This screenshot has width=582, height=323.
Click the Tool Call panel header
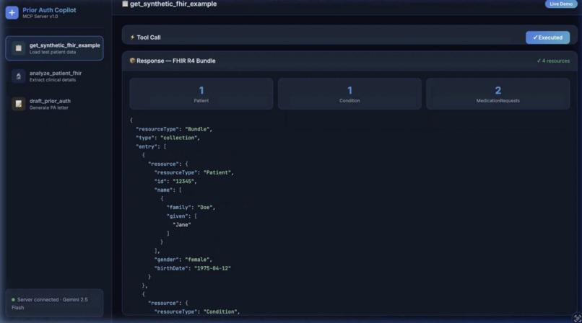pyautogui.click(x=349, y=36)
